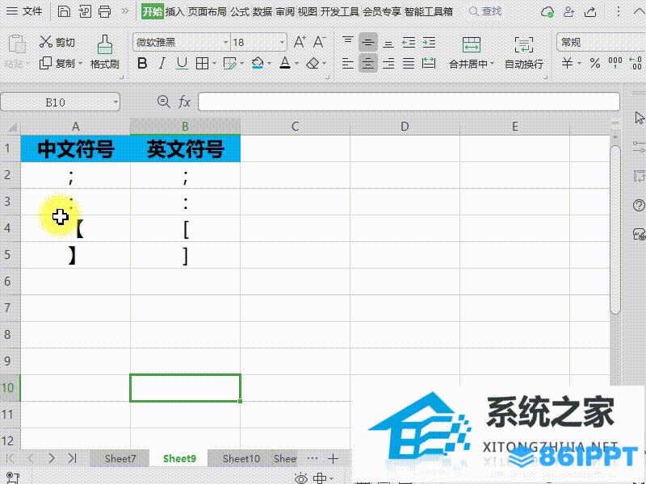Click the formula bar input field
This screenshot has height=484, width=646.
coord(409,102)
